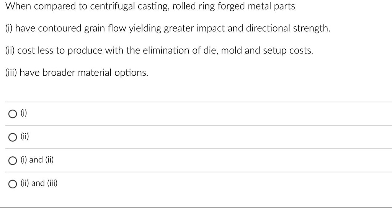Choose the "(ii) and (iii)" radio button

pos(12,184)
